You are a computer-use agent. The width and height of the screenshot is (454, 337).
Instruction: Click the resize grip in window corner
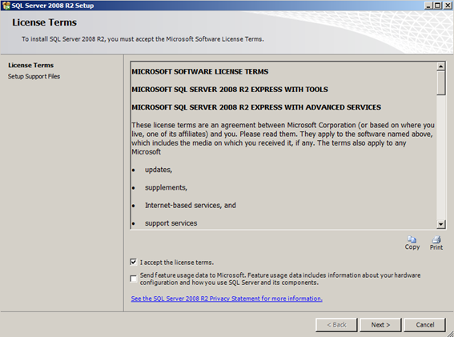[450, 333]
